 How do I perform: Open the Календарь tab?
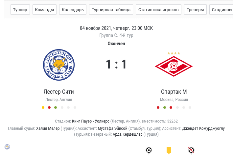coord(73,10)
